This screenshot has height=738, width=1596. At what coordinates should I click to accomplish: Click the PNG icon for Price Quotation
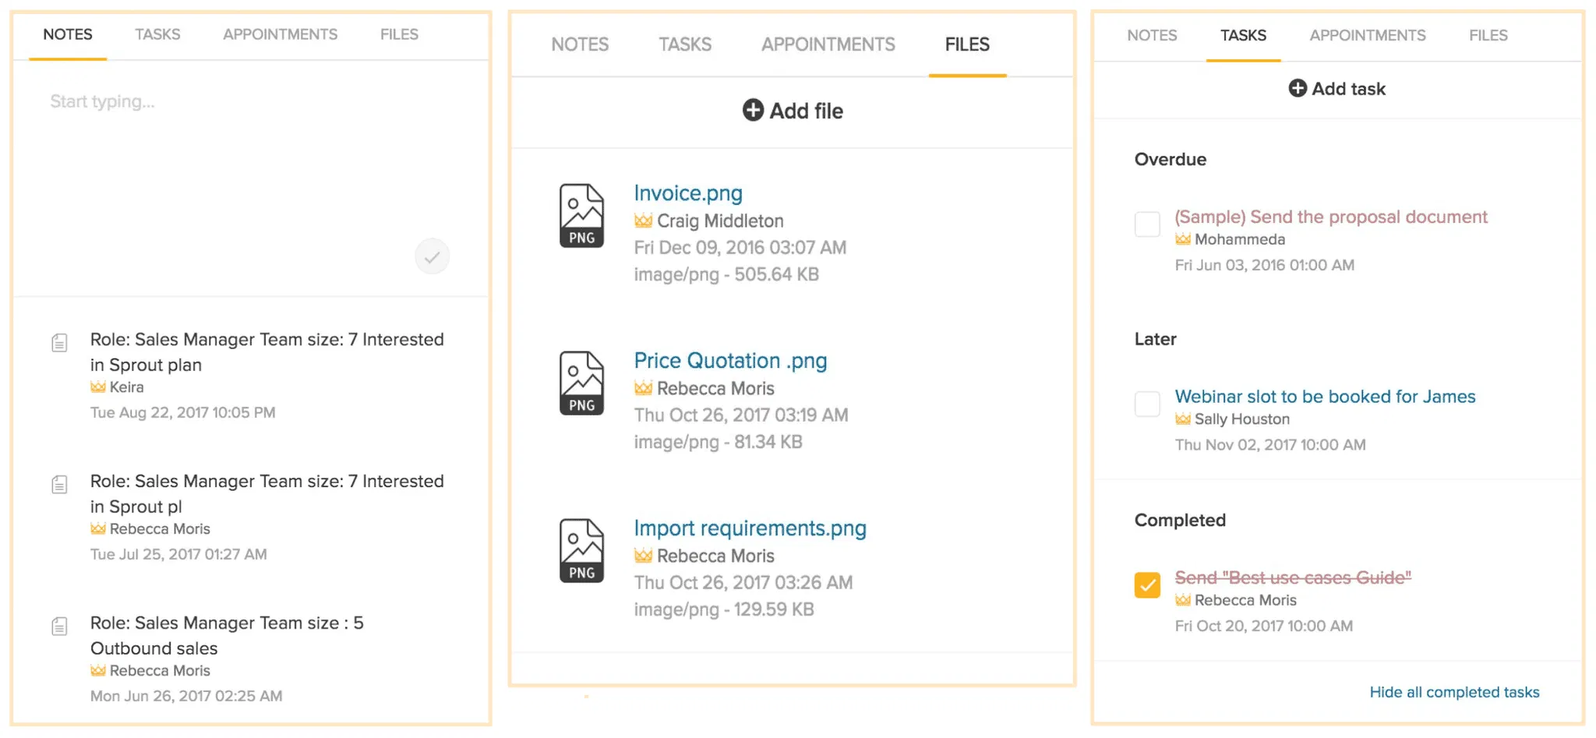pos(581,383)
